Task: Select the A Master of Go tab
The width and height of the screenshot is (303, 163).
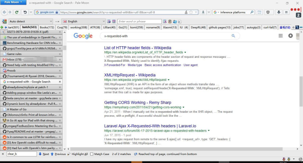Action: [31, 109]
